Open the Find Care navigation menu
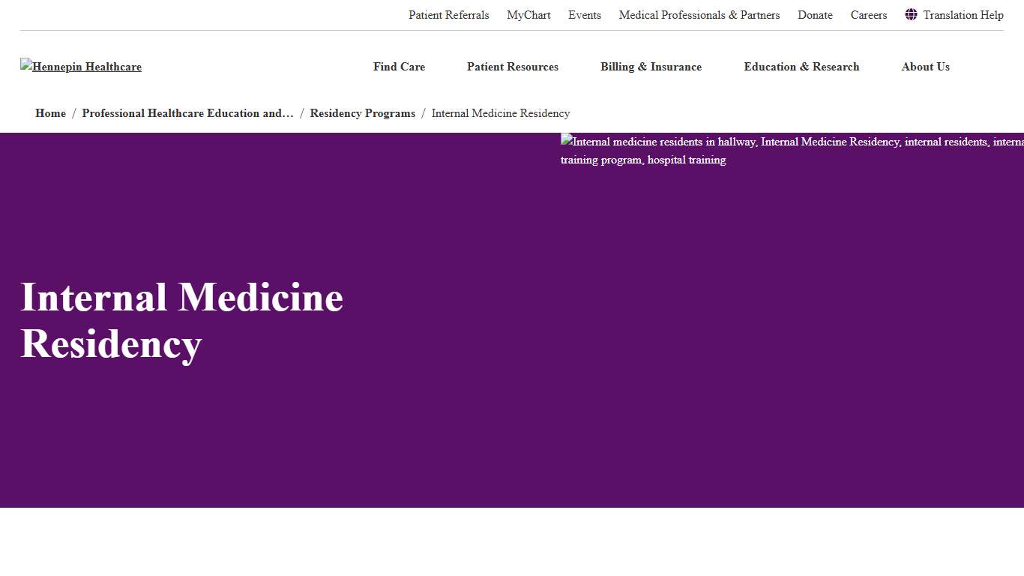1024x576 pixels. coord(398,67)
